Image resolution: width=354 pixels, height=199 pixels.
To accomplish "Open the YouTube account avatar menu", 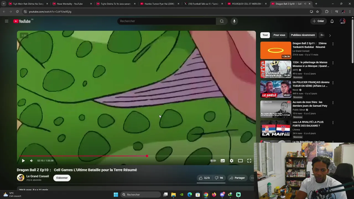I will click(343, 21).
